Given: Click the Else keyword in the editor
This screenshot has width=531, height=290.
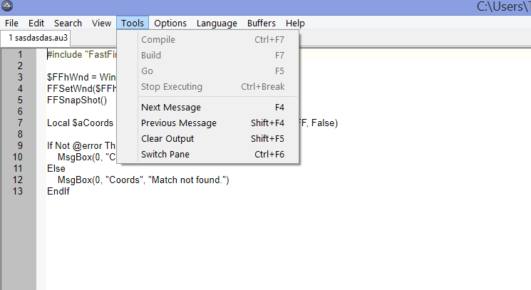Looking at the screenshot, I should (x=56, y=169).
